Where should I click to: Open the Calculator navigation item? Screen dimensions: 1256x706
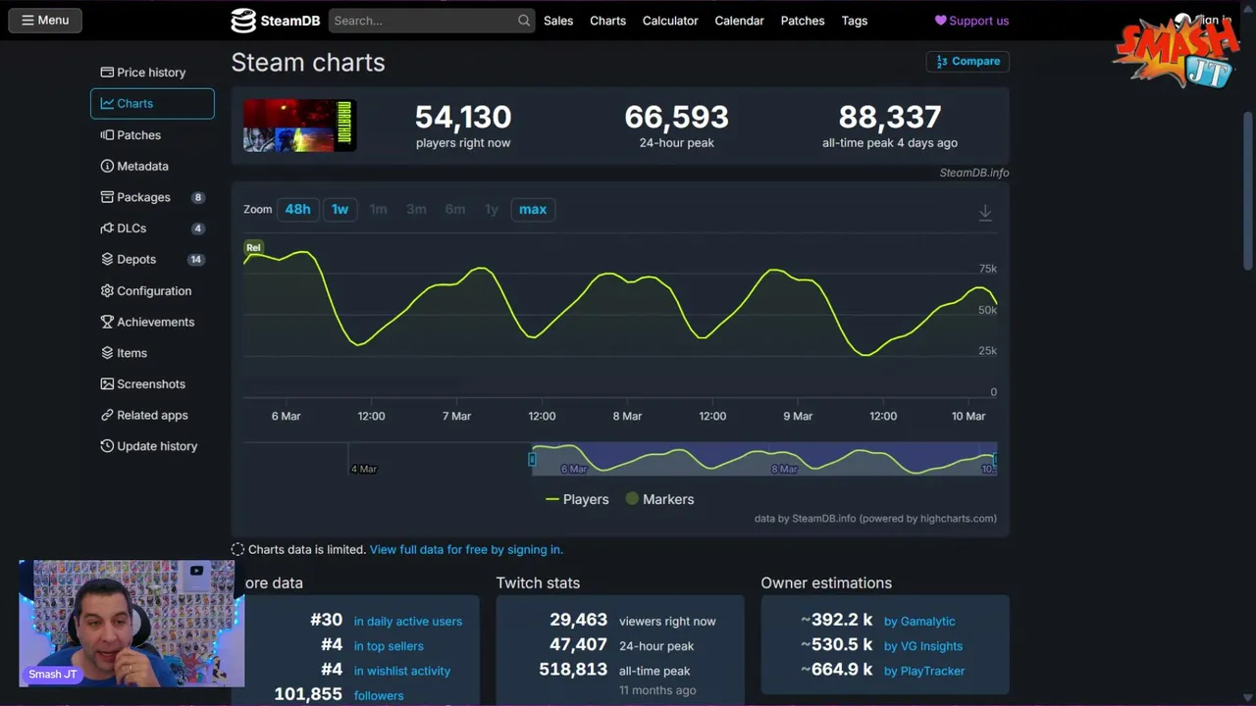(670, 21)
